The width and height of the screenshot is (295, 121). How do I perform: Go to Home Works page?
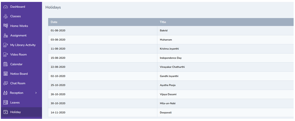19,26
